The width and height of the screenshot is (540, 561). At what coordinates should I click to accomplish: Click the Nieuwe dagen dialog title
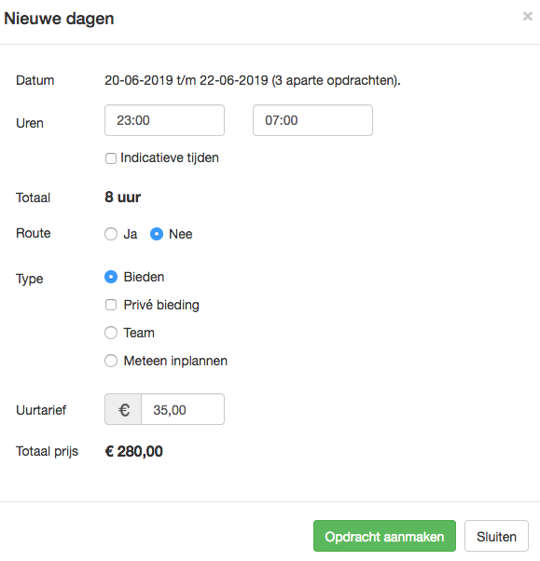pos(59,19)
